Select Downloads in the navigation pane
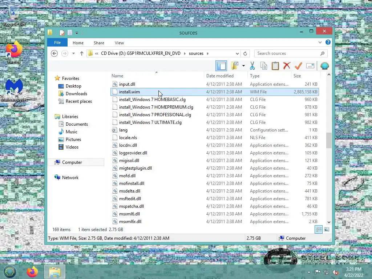This screenshot has height=279, width=372. (x=76, y=93)
